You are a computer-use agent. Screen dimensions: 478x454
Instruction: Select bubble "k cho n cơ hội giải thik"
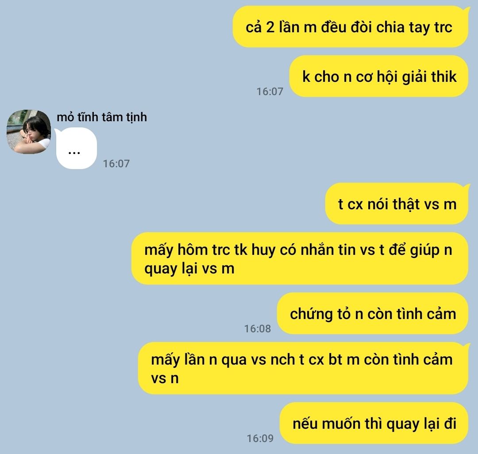(378, 76)
